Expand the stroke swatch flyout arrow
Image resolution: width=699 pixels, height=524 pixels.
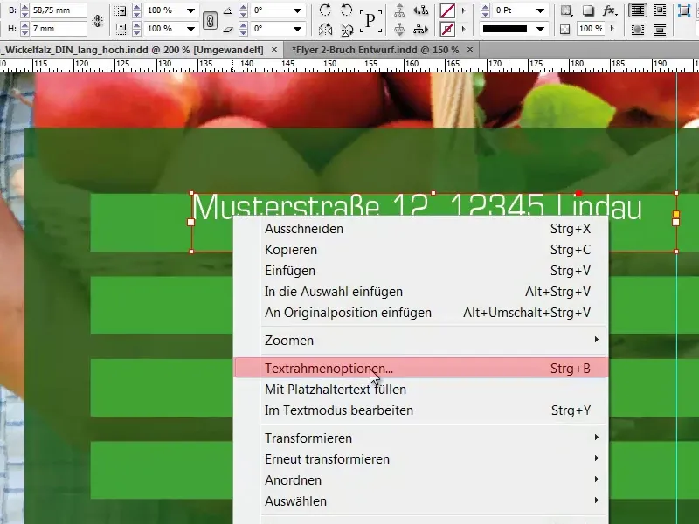[x=464, y=30]
